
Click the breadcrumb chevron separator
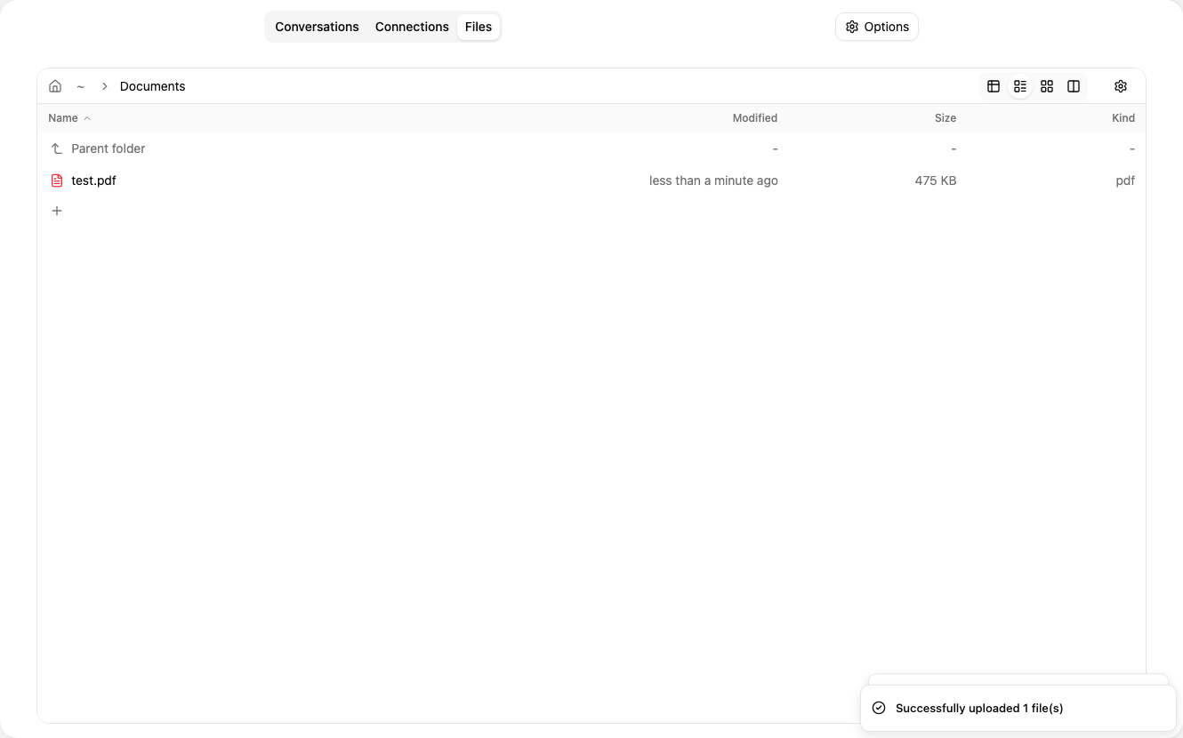tap(104, 86)
